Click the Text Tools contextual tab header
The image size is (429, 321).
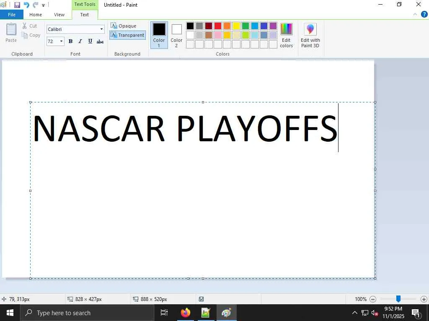[85, 4]
